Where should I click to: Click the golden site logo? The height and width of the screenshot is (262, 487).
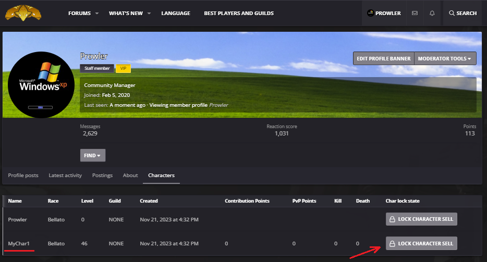23,13
